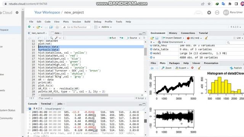The image size is (244, 137).
Task: Expand the Source button dropdown arrow
Action: coord(140,38)
